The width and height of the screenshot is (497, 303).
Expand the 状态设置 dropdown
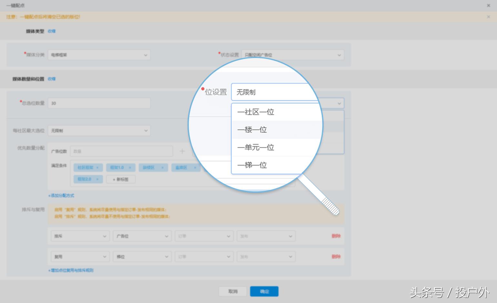(293, 55)
